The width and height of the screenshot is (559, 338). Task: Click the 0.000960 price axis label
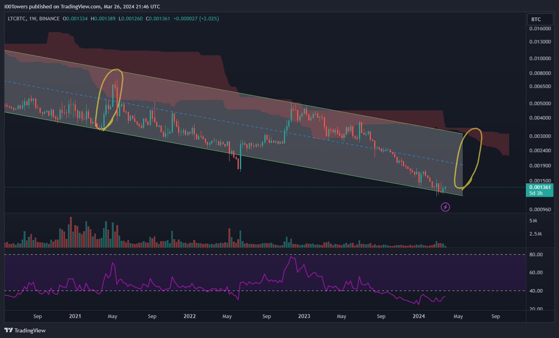[541, 210]
